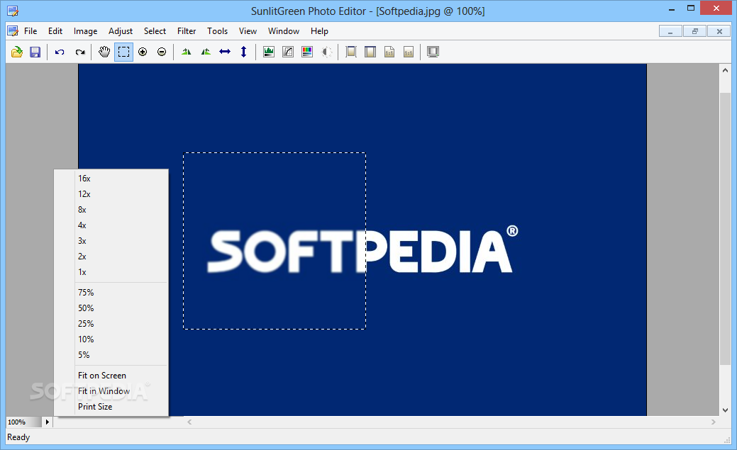Click the second 1:1 actual size icon
The image size is (737, 450).
pos(409,52)
